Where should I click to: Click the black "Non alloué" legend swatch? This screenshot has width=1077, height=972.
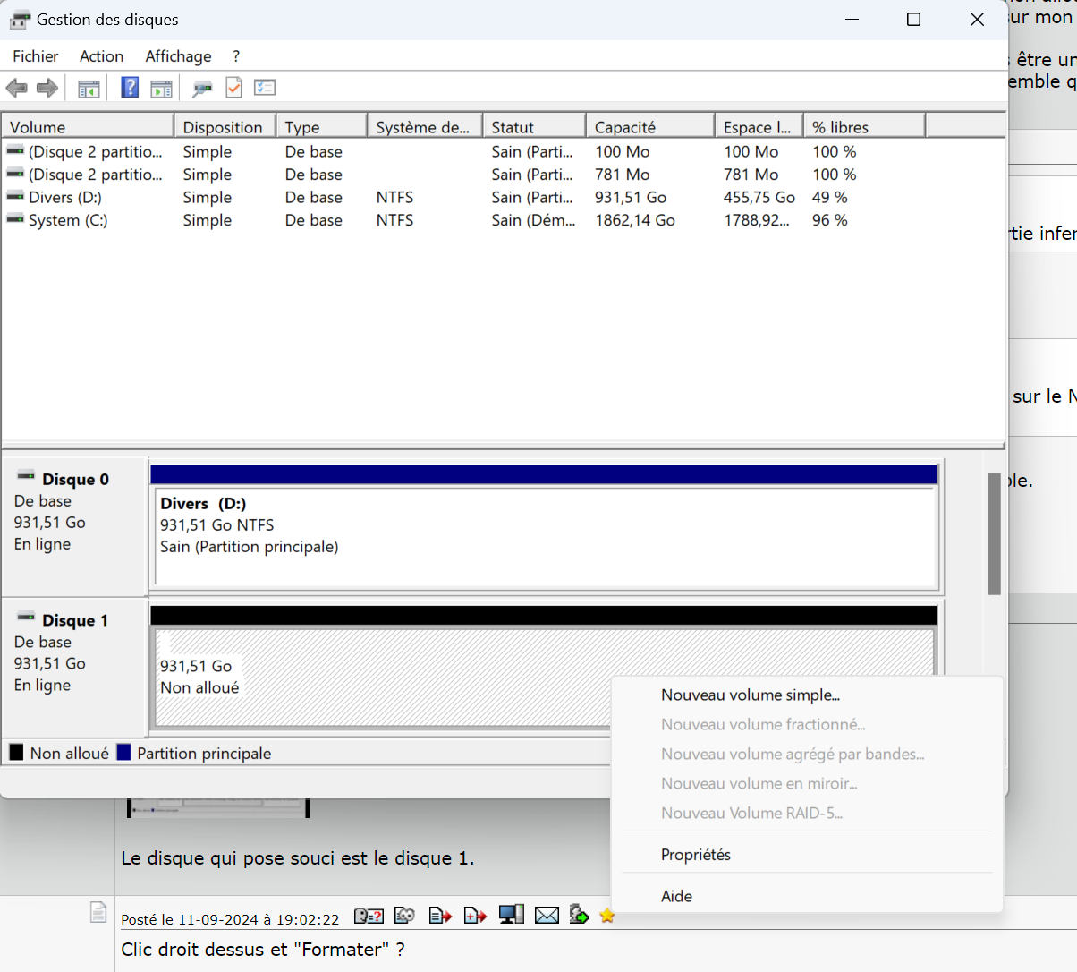point(16,753)
